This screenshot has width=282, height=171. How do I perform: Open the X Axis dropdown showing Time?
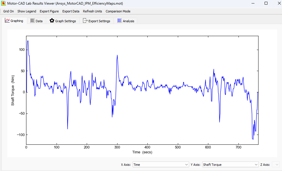pos(161,164)
